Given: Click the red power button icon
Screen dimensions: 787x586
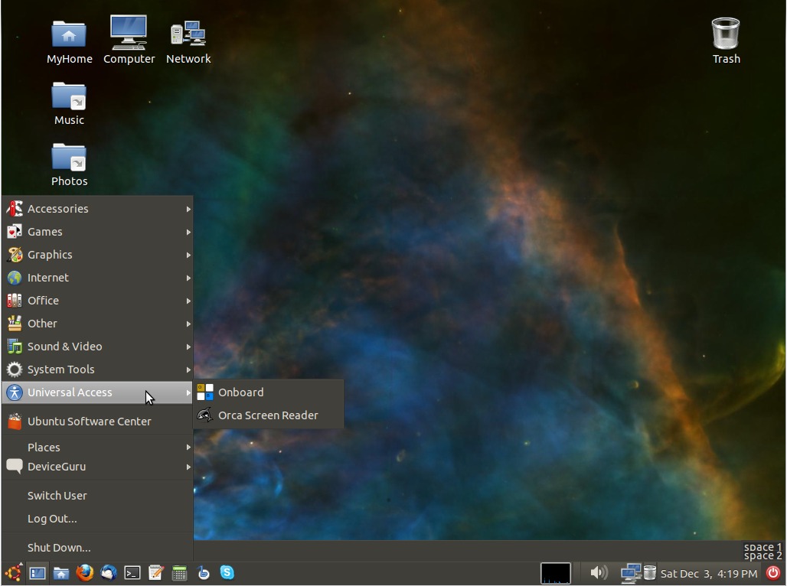Looking at the screenshot, I should click(x=773, y=572).
